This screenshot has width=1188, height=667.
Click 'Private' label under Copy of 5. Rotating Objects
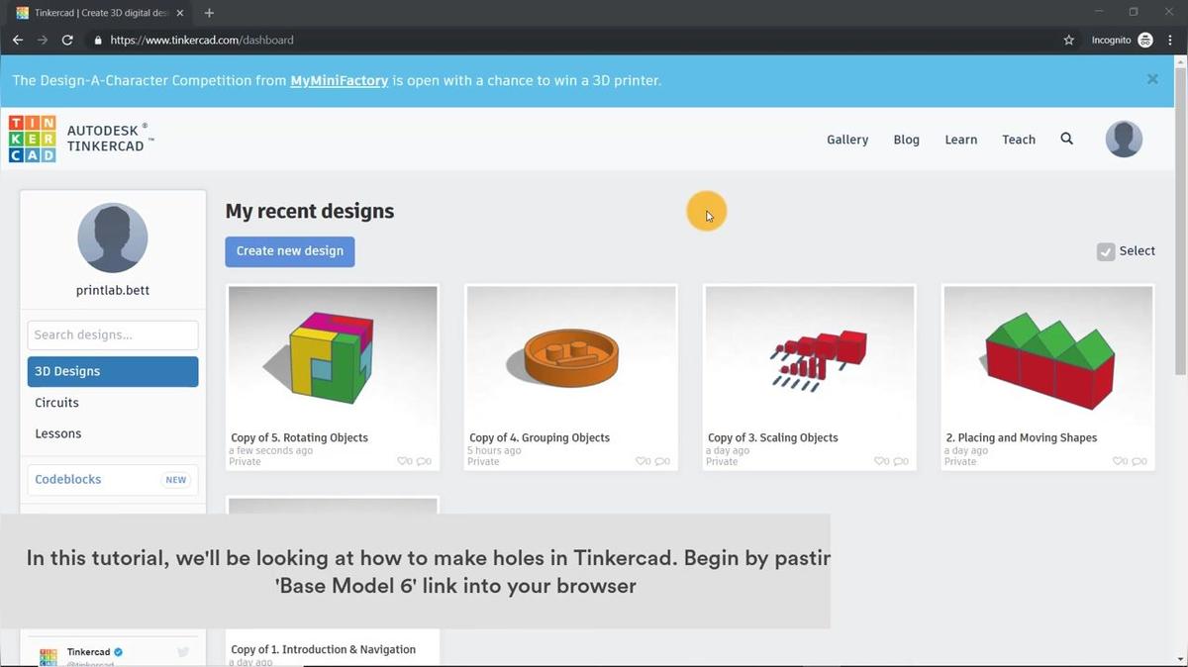coord(246,461)
